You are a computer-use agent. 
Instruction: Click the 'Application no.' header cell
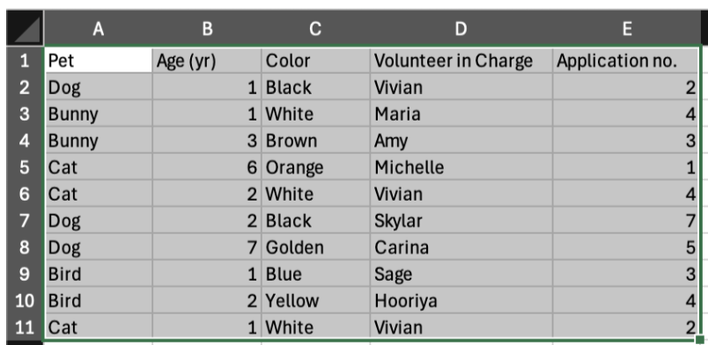click(x=626, y=61)
